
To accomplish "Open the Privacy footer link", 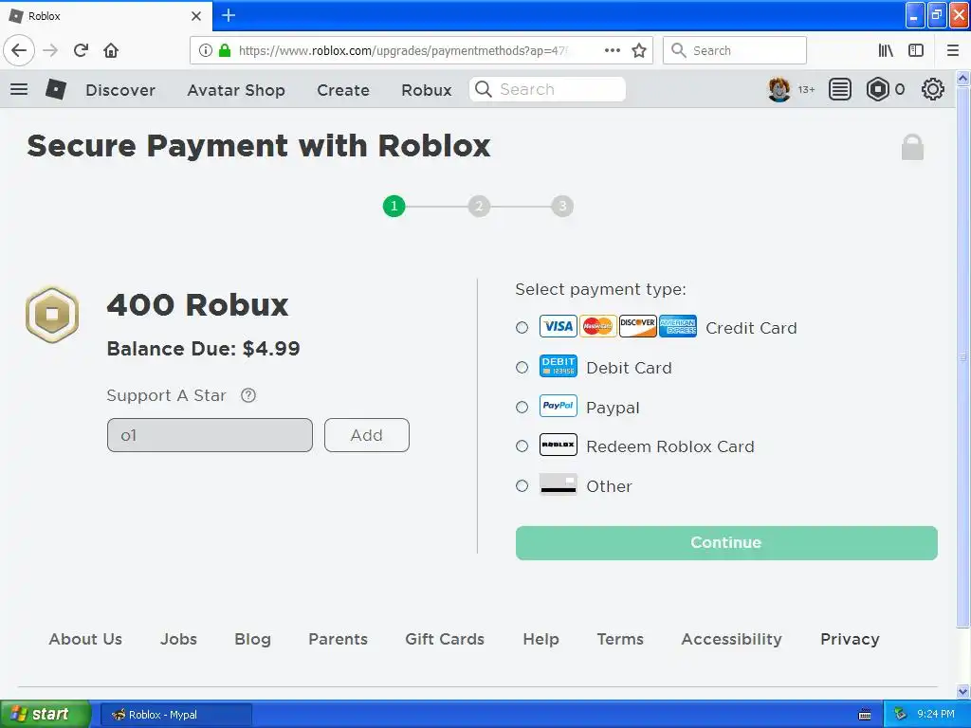I will click(850, 639).
